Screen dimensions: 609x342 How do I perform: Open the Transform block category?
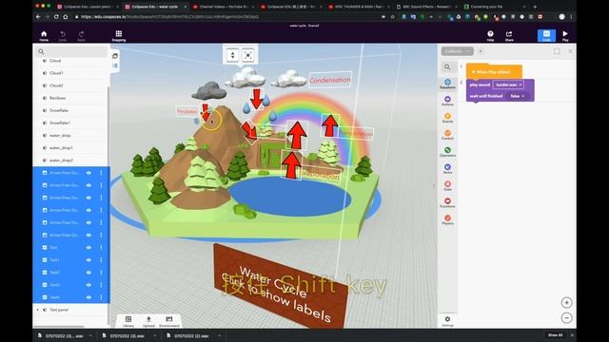coord(447,84)
